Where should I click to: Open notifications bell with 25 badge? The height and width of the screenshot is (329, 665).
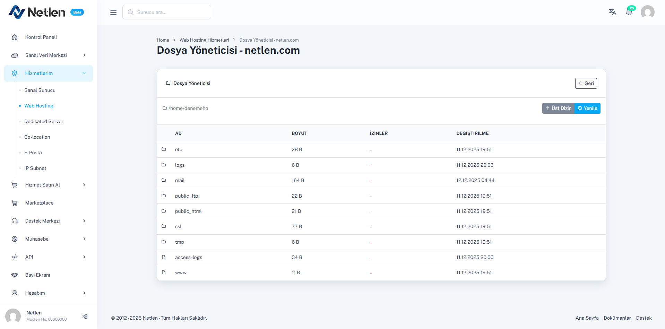[629, 12]
